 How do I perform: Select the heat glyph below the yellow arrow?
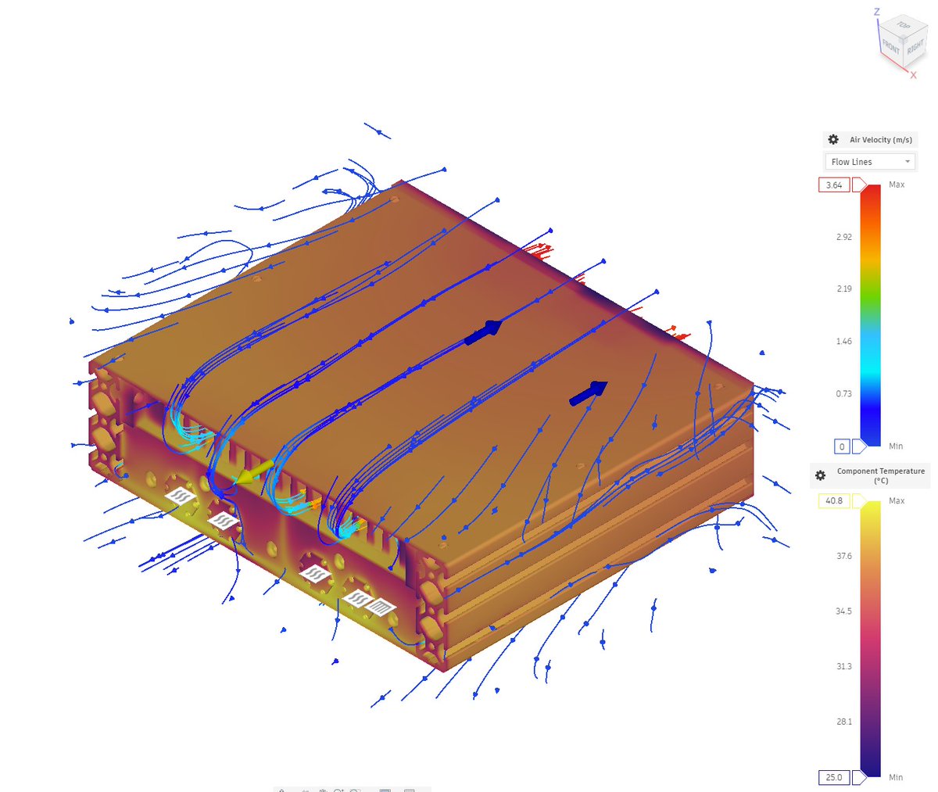pyautogui.click(x=224, y=520)
